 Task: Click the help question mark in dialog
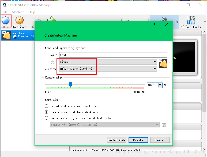click(x=154, y=25)
